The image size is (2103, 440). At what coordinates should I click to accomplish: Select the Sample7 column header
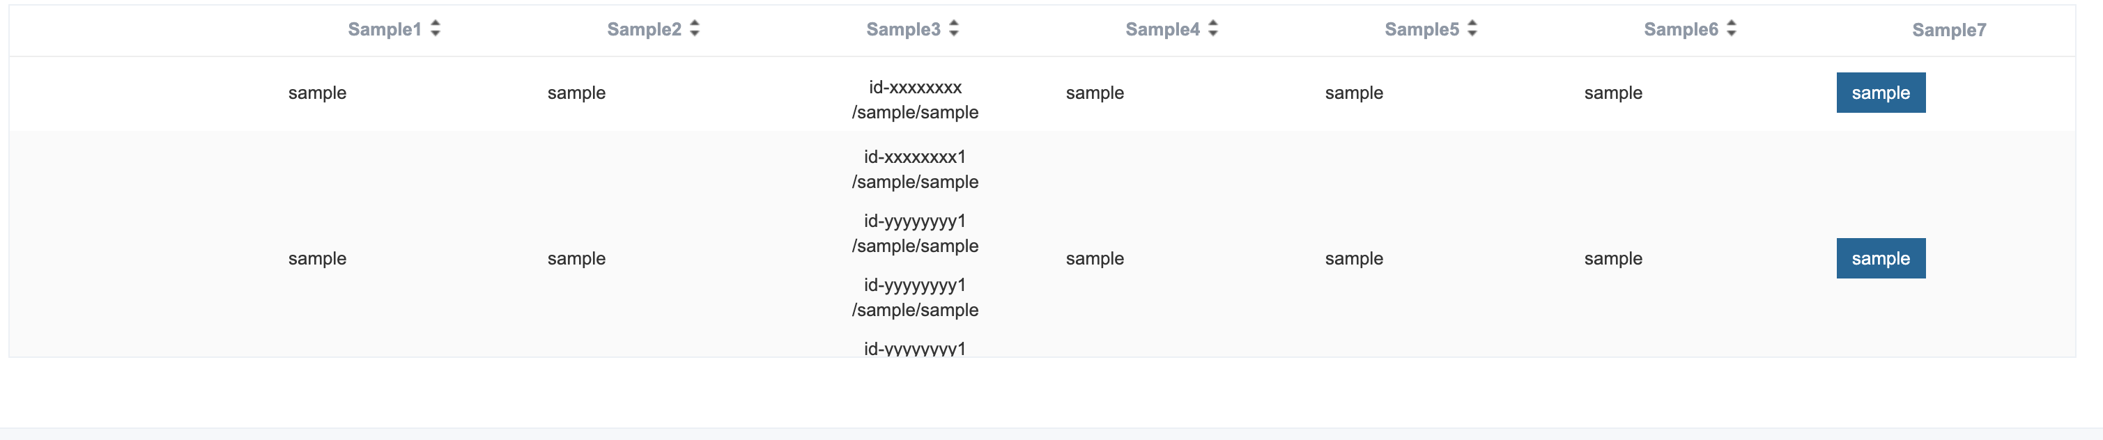pos(1950,29)
